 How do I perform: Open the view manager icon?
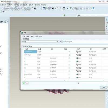pyautogui.click(x=77, y=8)
